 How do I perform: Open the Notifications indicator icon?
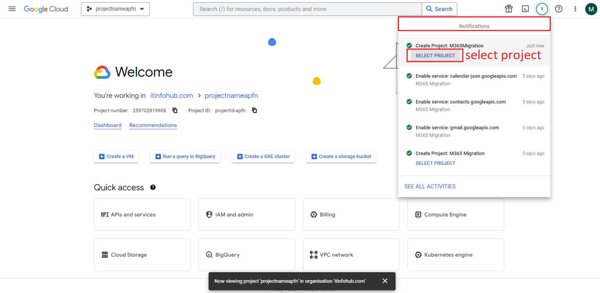pos(542,9)
